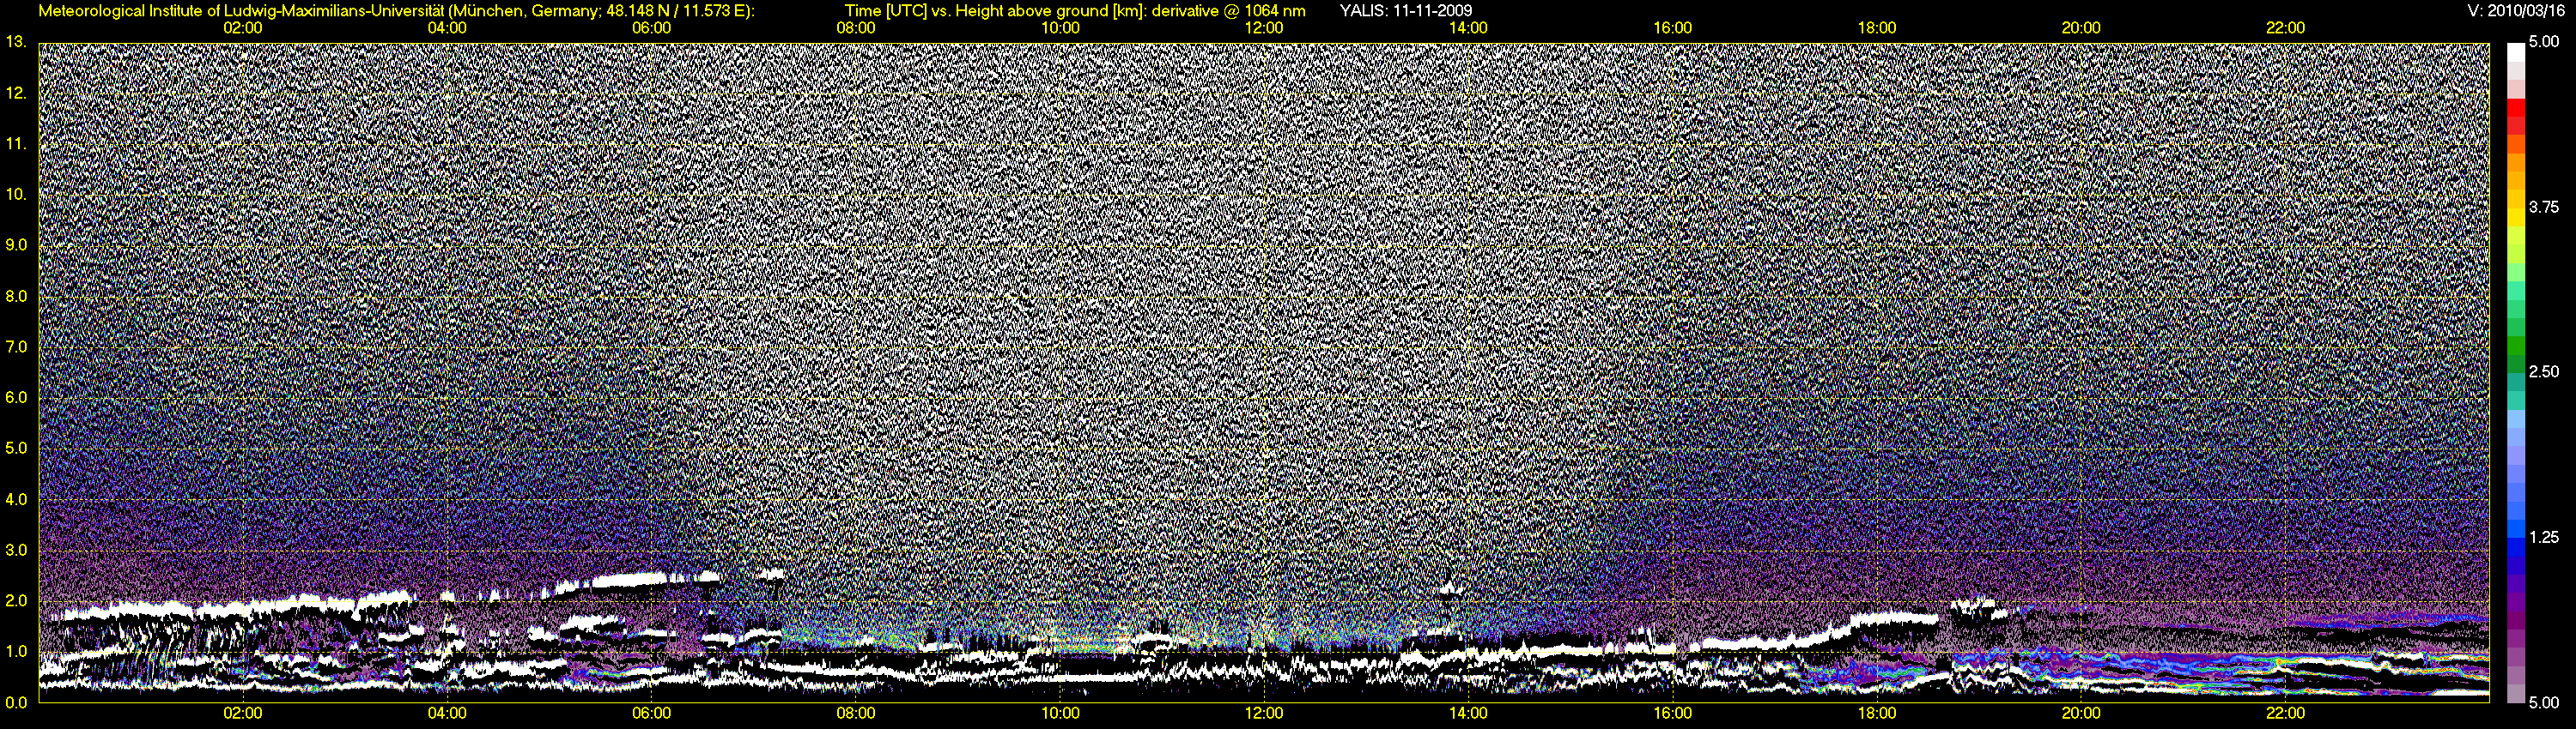Click the Meteorological Institute header title text
2576x729 pixels.
(396, 11)
